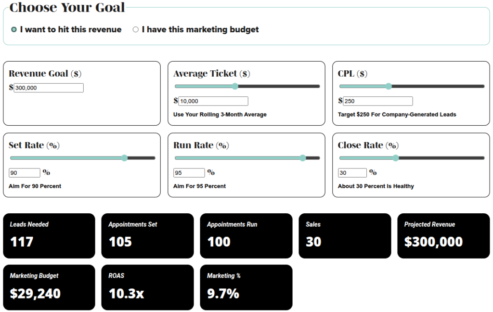Click the Run Rate slider handle
Screen dimensions: 493x312
click(303, 158)
